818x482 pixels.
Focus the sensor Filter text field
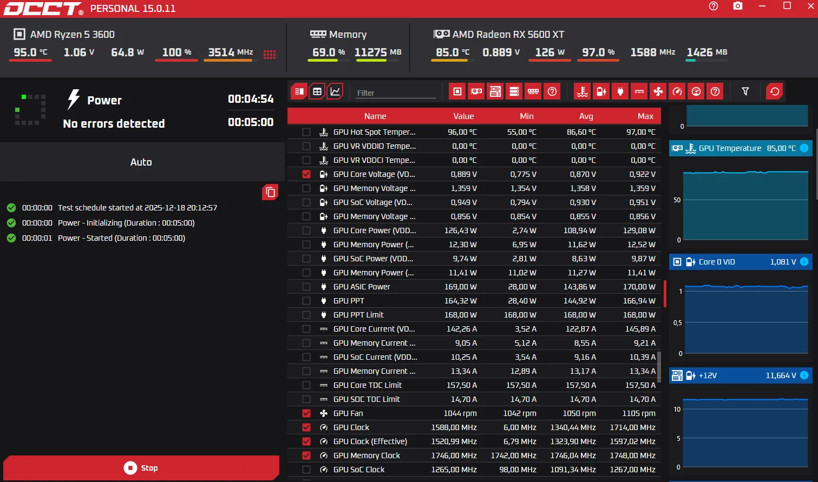[396, 93]
